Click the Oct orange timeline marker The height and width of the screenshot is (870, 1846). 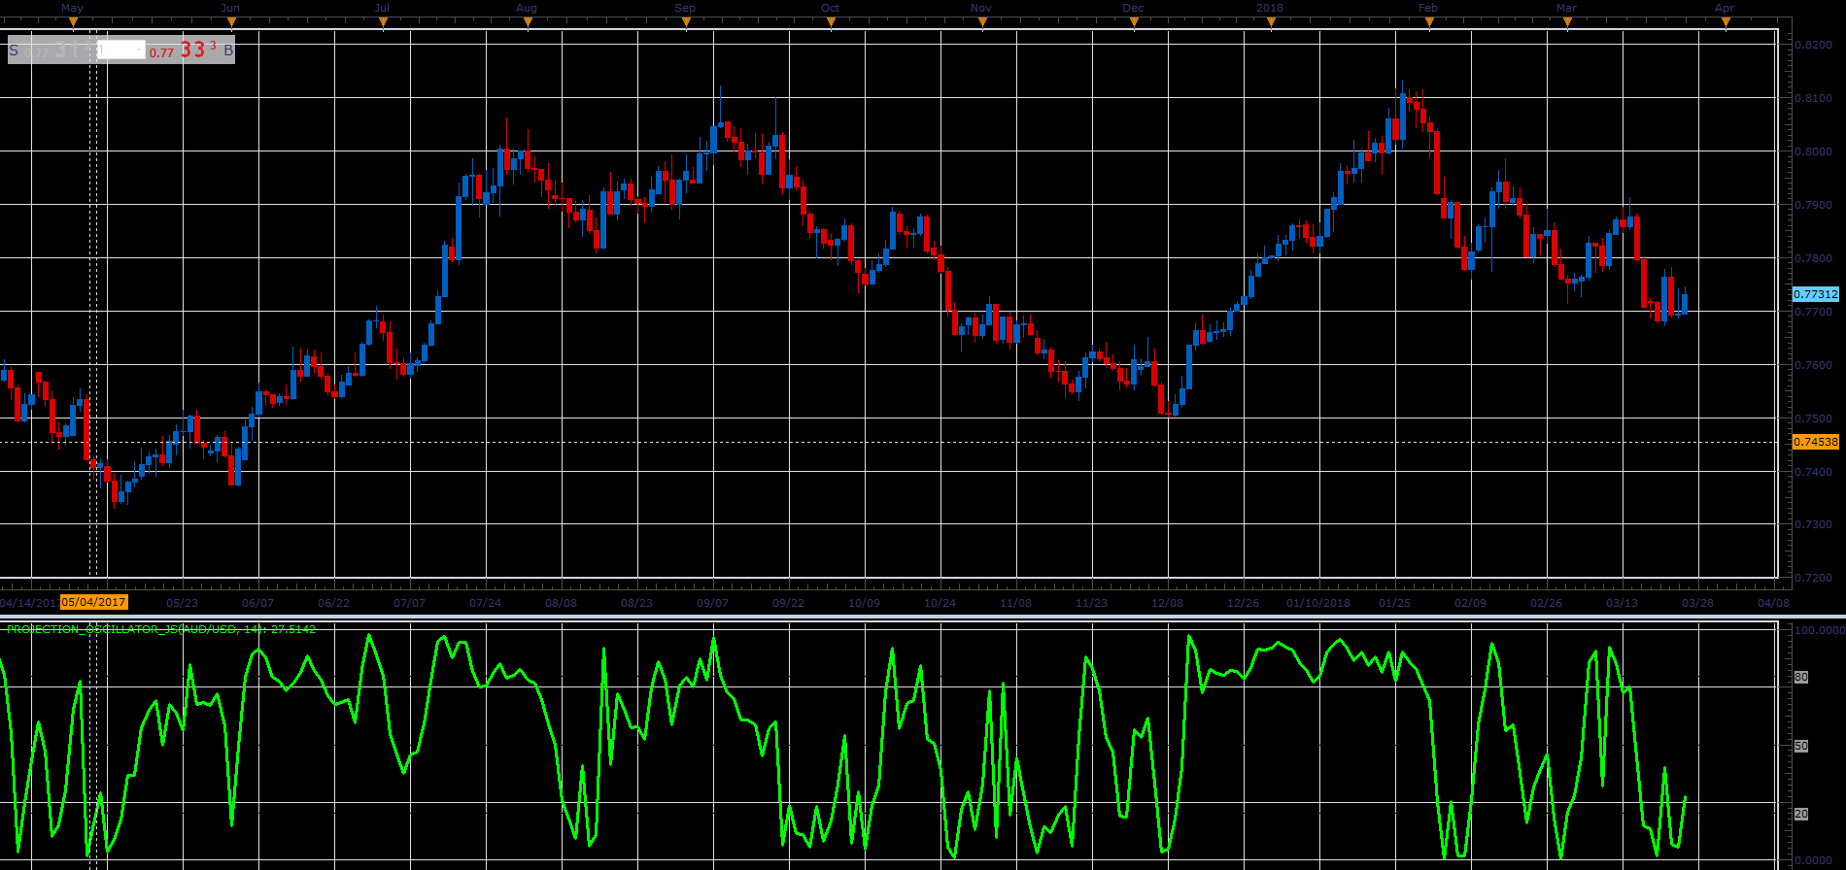pos(830,24)
